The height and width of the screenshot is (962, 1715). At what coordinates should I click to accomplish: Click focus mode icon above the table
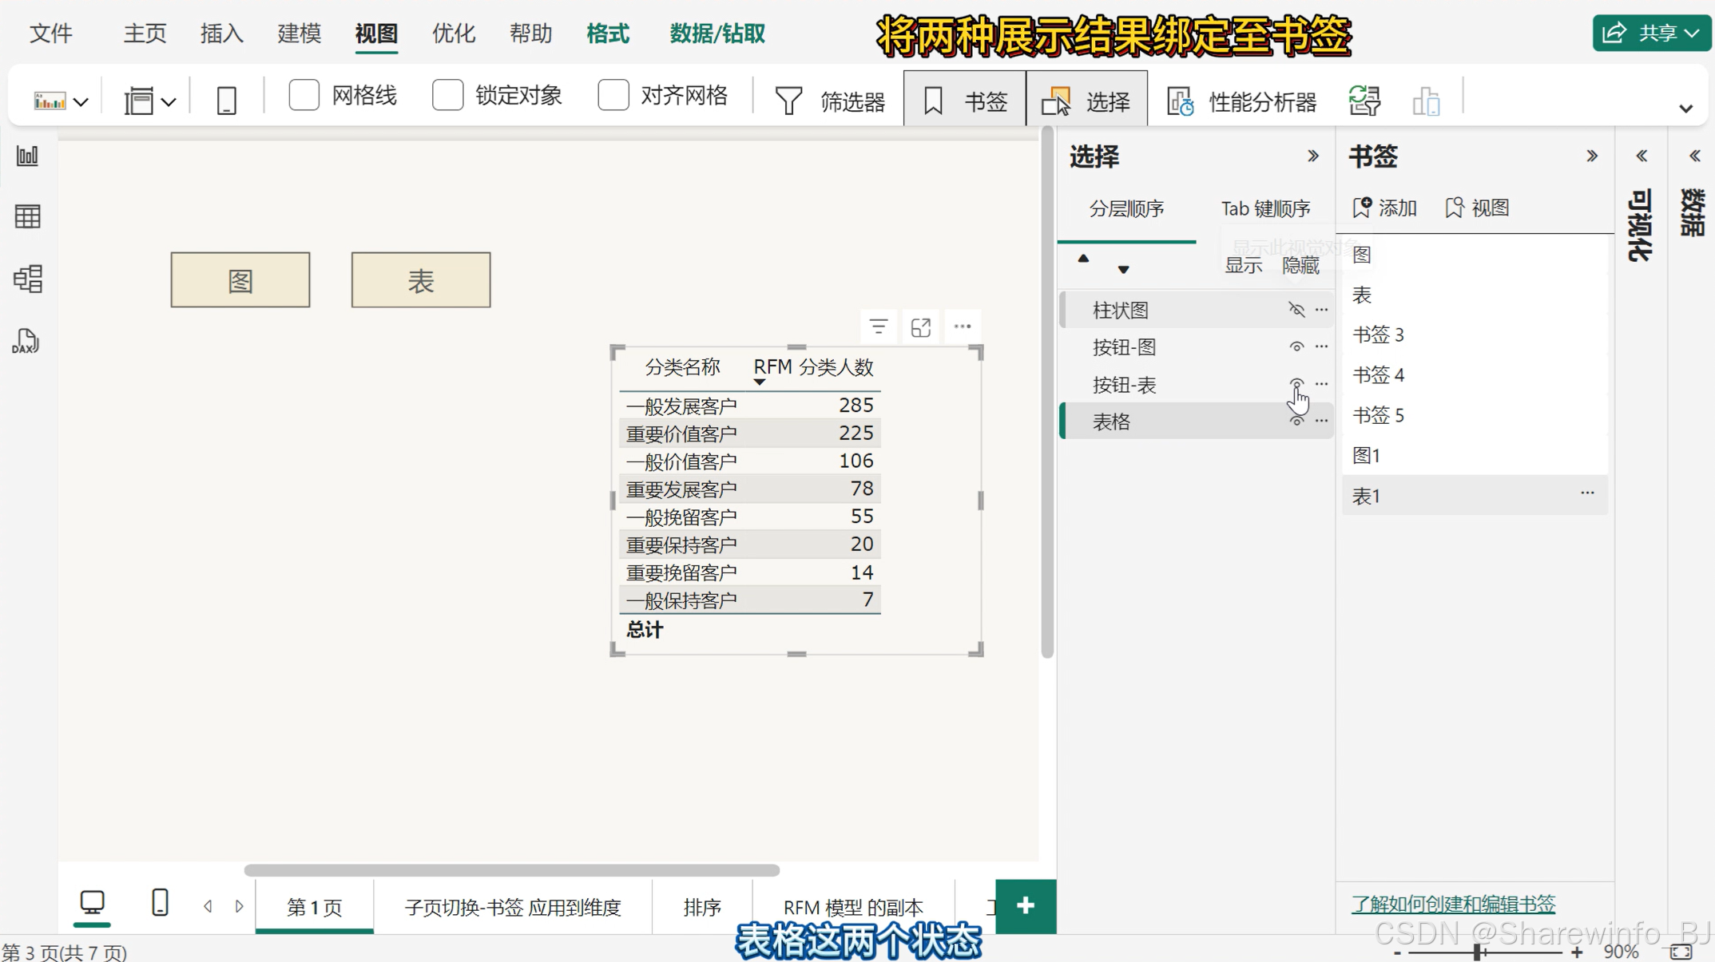tap(921, 327)
